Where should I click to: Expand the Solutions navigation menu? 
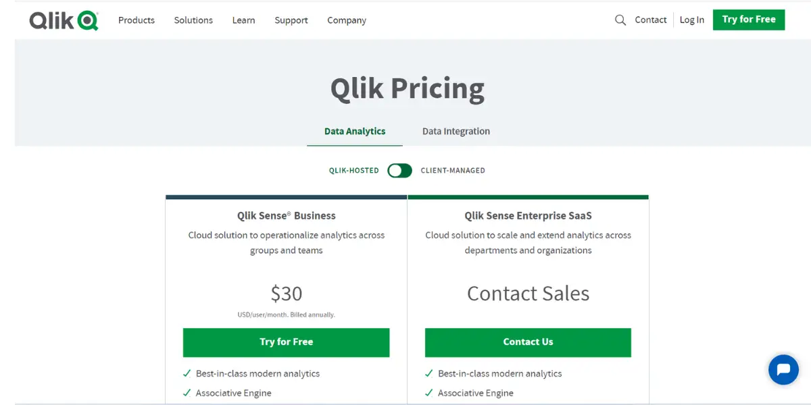[x=193, y=20]
